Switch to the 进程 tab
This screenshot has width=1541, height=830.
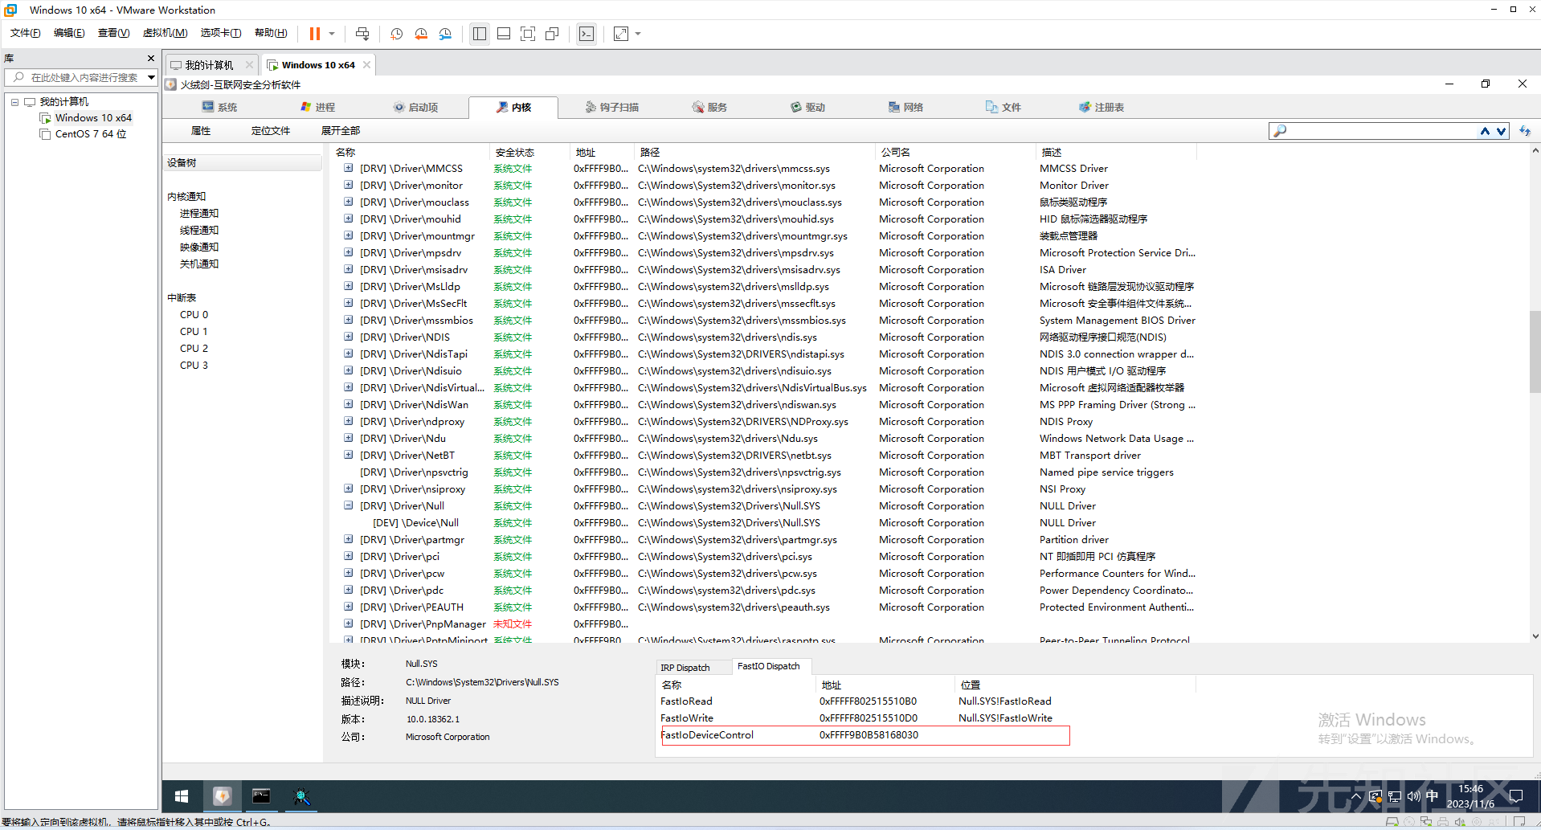pos(317,107)
